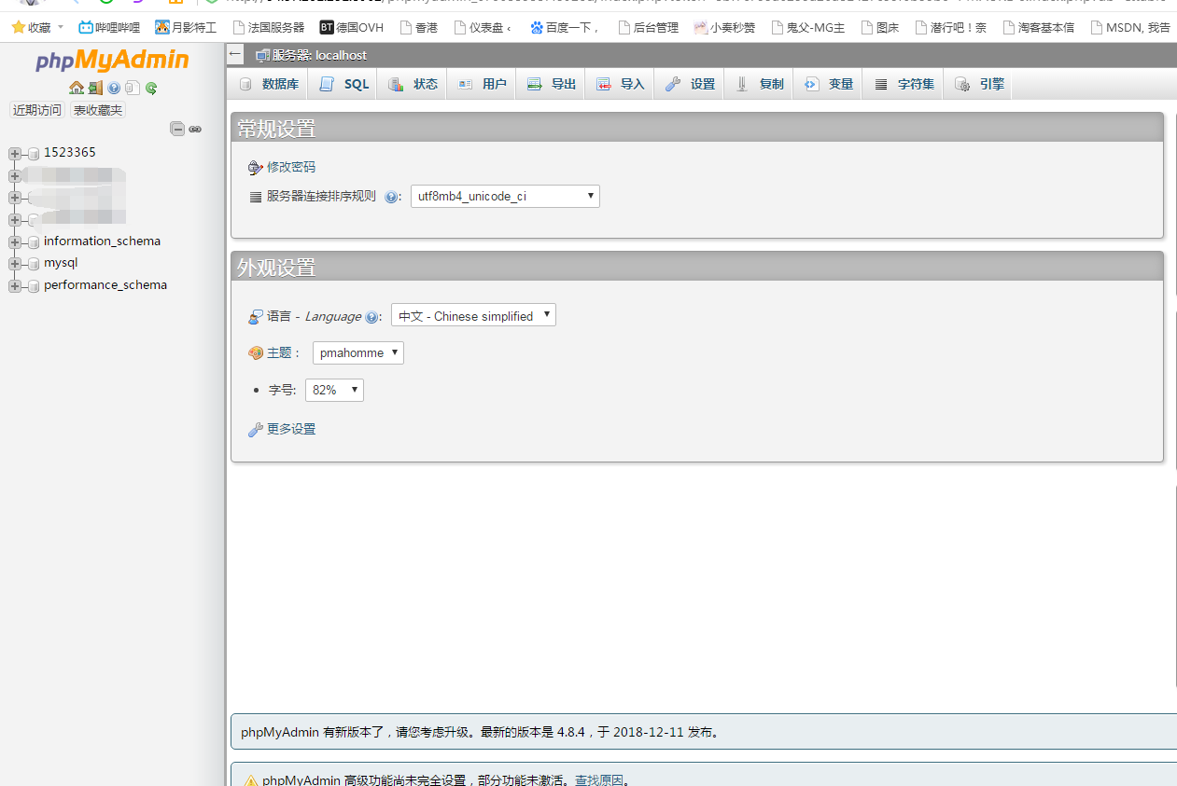Open the 百度一下 bookmark

[565, 27]
